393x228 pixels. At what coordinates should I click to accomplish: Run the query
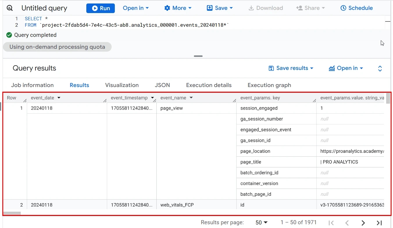(101, 8)
